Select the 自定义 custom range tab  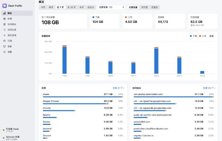coord(91,7)
